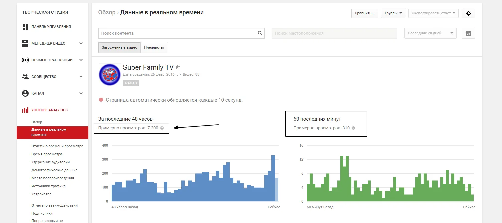Click the Творческая студия heading
Image resolution: width=502 pixels, height=223 pixels.
[45, 12]
